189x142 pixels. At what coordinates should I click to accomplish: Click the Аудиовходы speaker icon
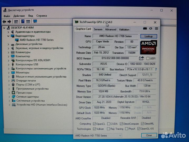pyautogui.click(x=13, y=32)
